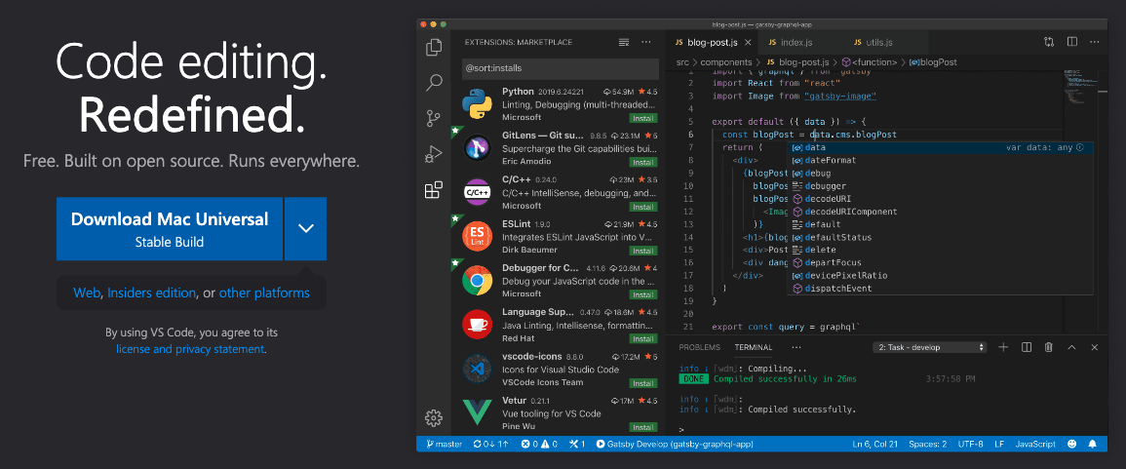Open the Source Control view icon
The width and height of the screenshot is (1126, 469).
(434, 118)
